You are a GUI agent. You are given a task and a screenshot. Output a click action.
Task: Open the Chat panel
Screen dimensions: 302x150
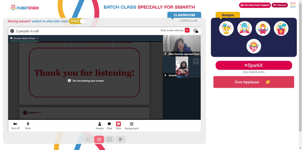point(109,126)
